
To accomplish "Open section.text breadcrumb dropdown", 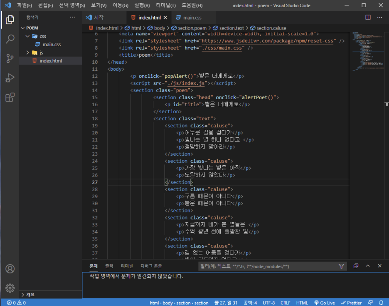I will pyautogui.click(x=228, y=28).
